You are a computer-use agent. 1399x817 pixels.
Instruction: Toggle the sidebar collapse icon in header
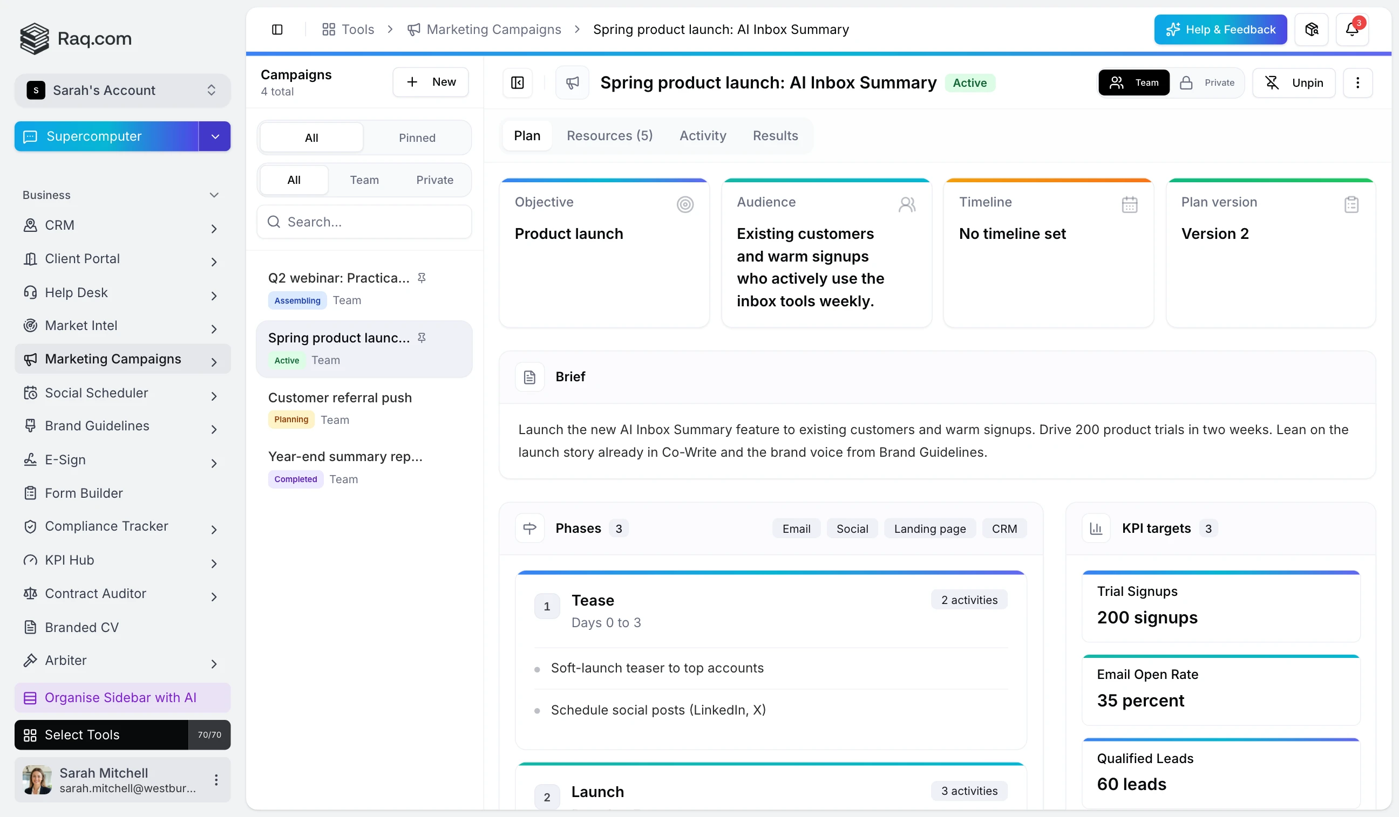tap(277, 30)
